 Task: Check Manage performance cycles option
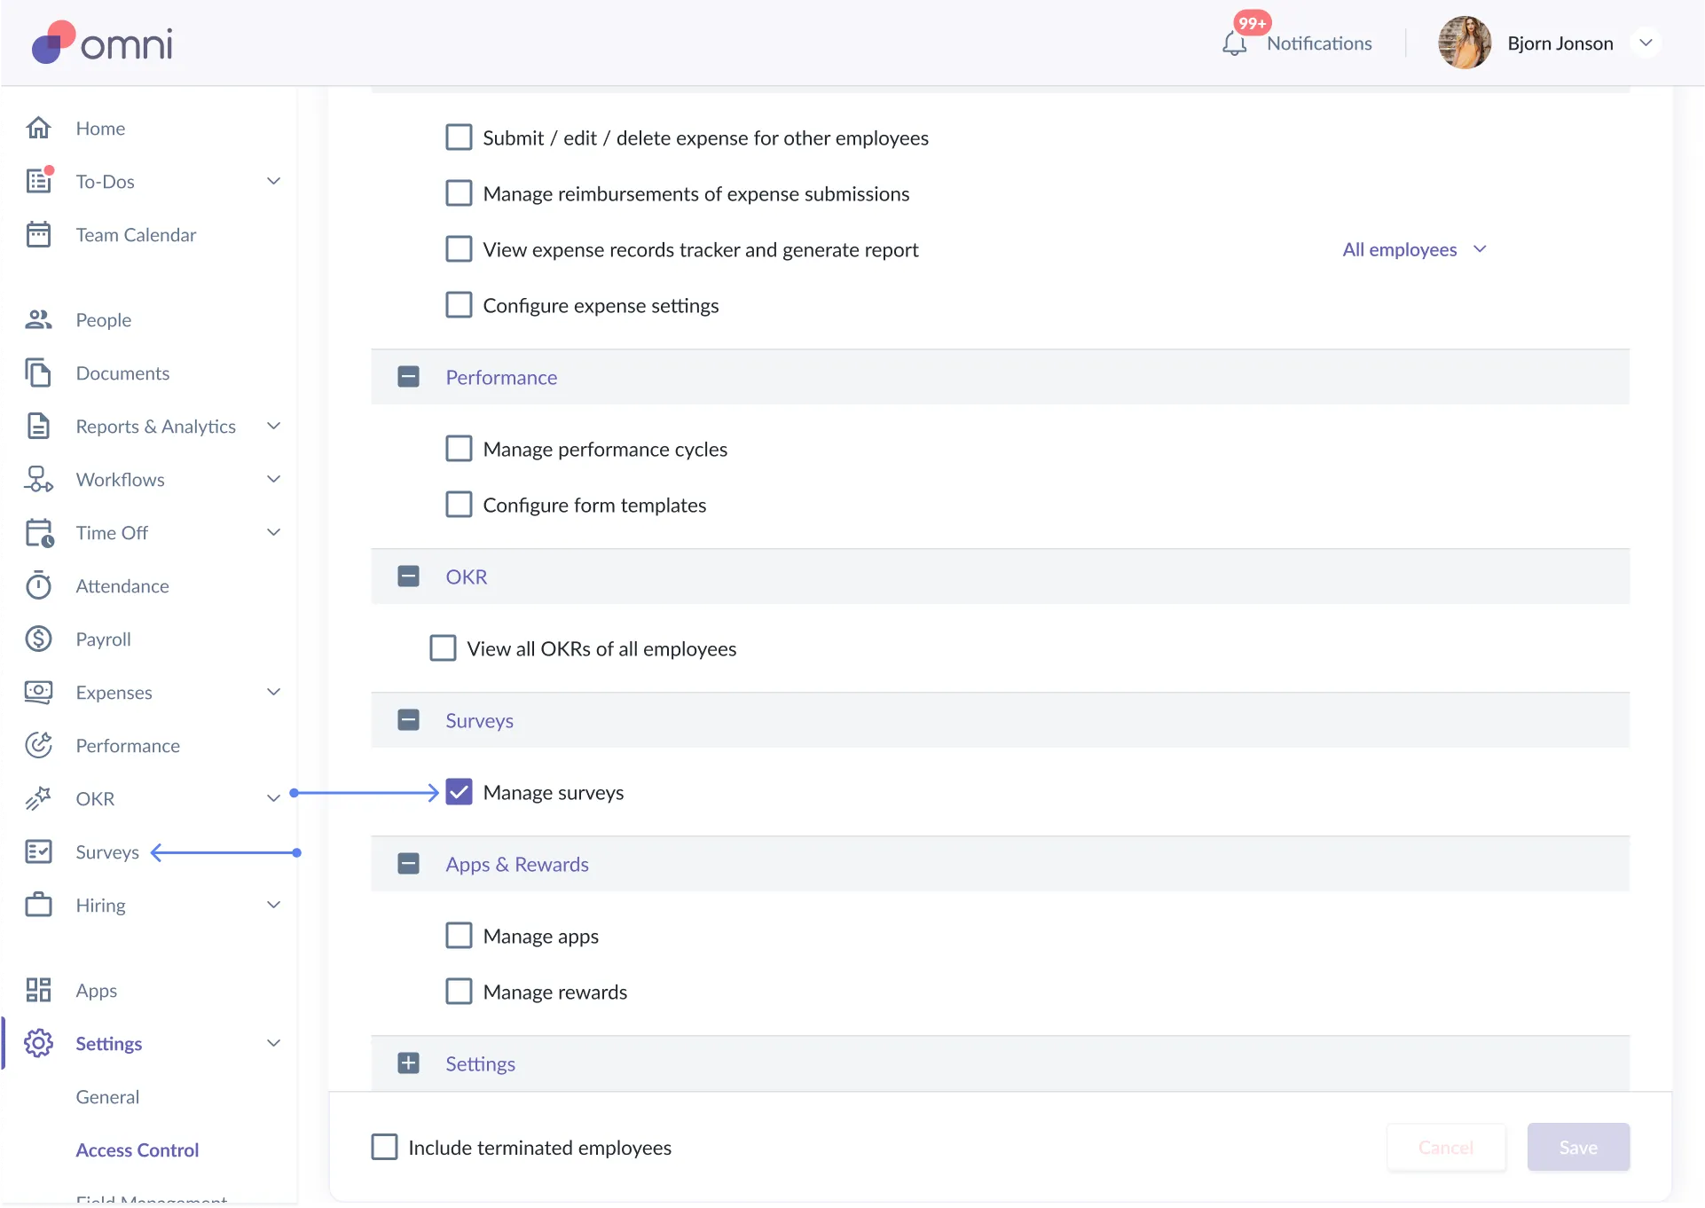[459, 449]
